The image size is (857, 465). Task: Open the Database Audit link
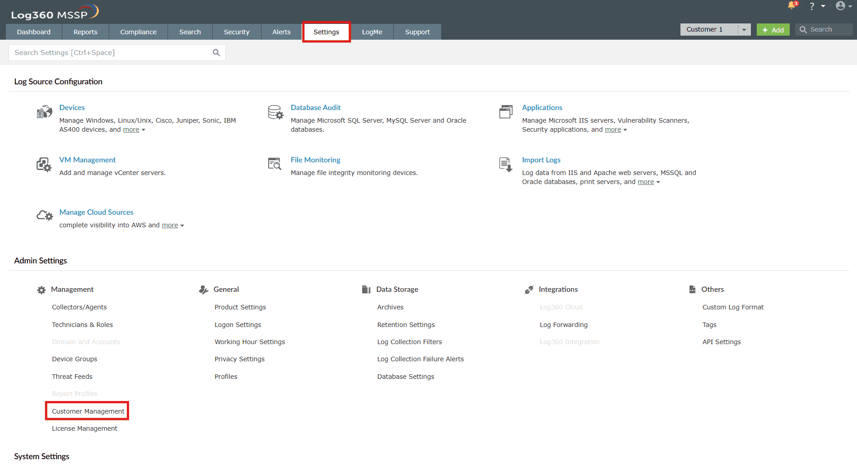316,107
